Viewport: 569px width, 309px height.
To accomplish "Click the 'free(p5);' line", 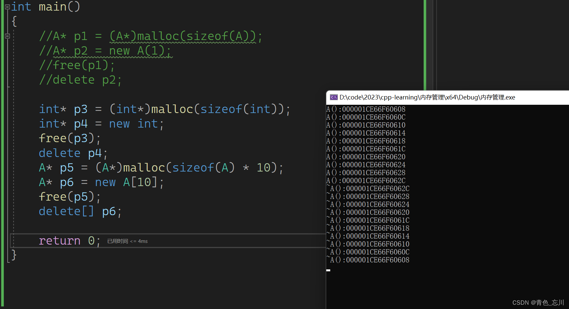I will (x=70, y=197).
